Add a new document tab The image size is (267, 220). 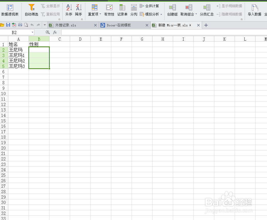pos(206,25)
